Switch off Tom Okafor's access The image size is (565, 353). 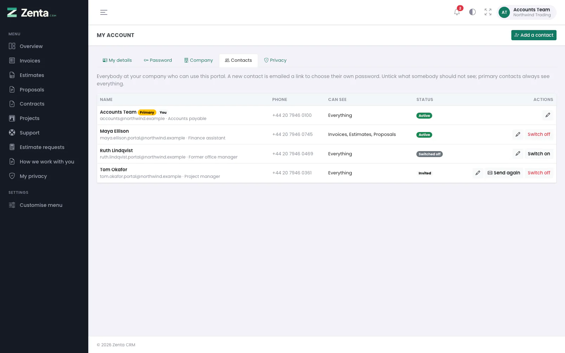tap(539, 173)
